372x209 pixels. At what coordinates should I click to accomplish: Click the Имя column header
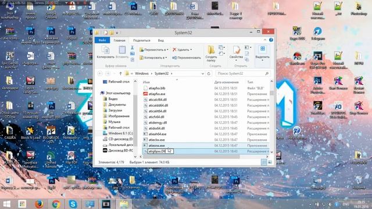click(x=146, y=82)
